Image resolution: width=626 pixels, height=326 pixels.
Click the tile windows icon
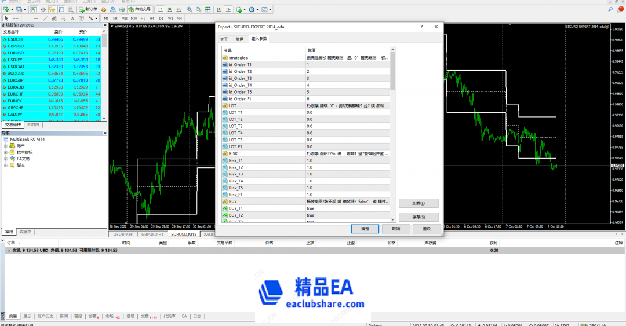(x=208, y=9)
